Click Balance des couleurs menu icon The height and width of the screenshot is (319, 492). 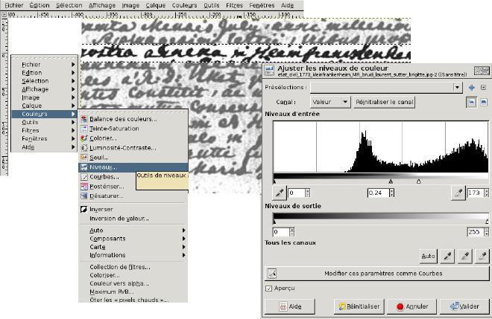pos(84,119)
